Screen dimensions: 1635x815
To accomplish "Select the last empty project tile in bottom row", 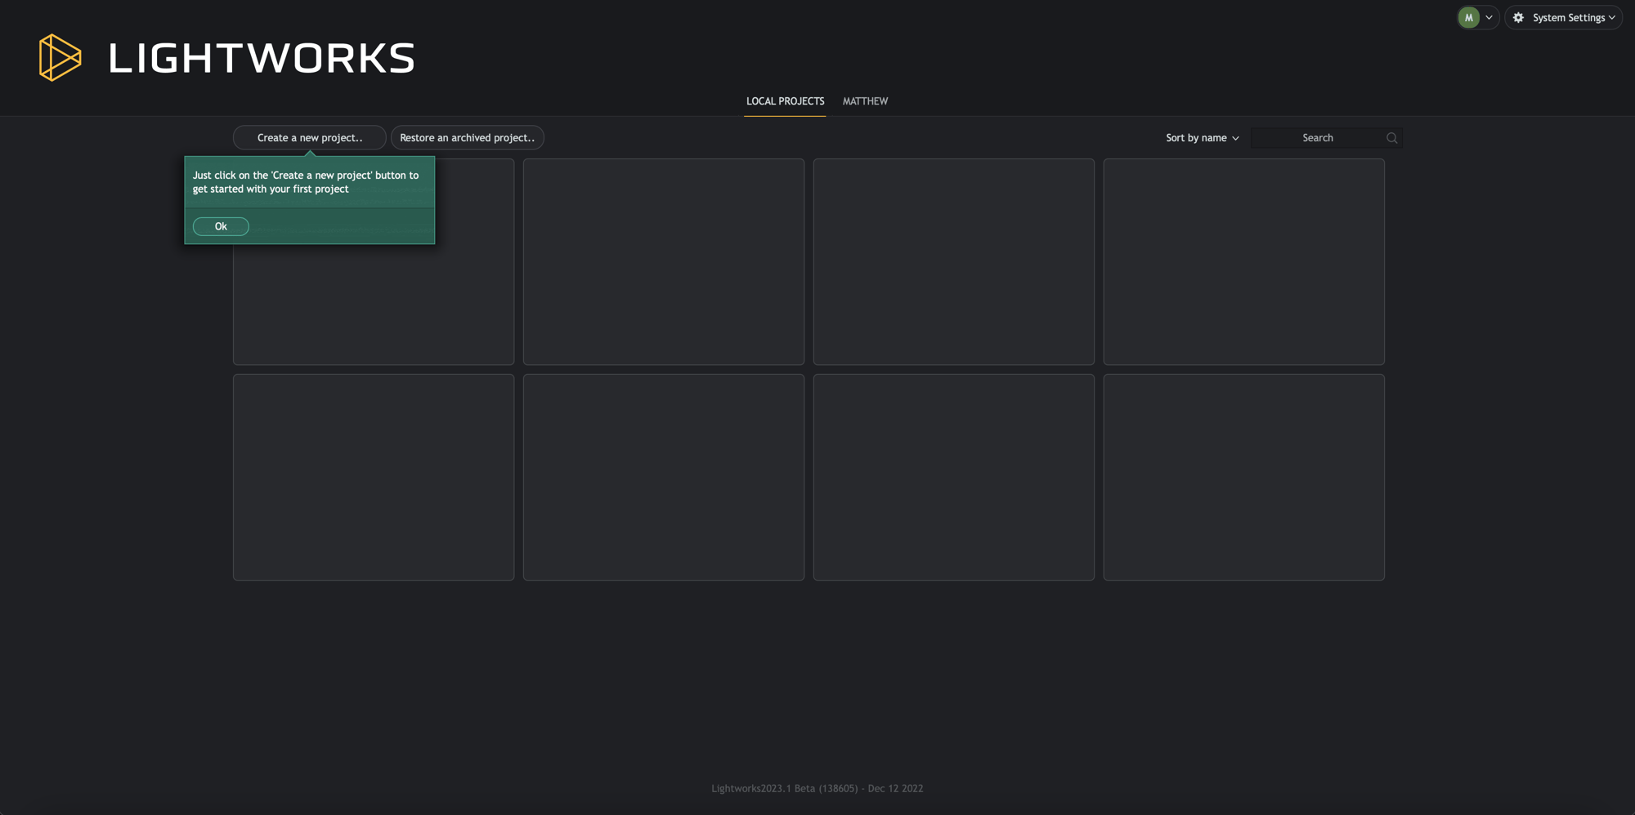I will (1243, 477).
